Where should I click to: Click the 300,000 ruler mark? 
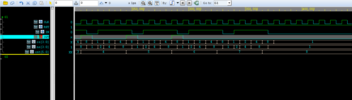tap(195, 9)
